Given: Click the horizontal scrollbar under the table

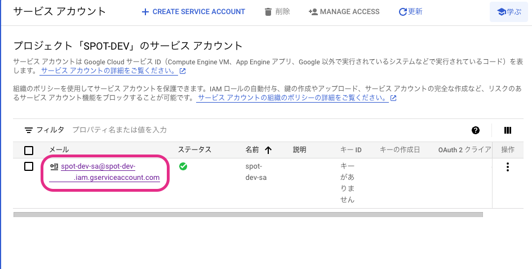Looking at the screenshot, I should pyautogui.click(x=248, y=214).
